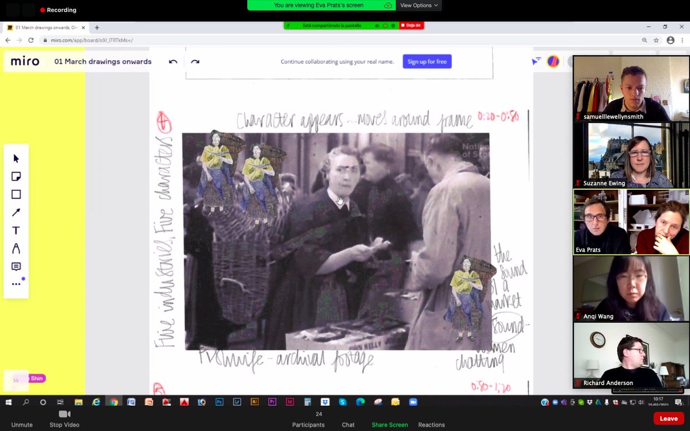This screenshot has height=431, width=690.
Task: Select Suzanne Ewing's video thumbnail
Action: [631, 155]
